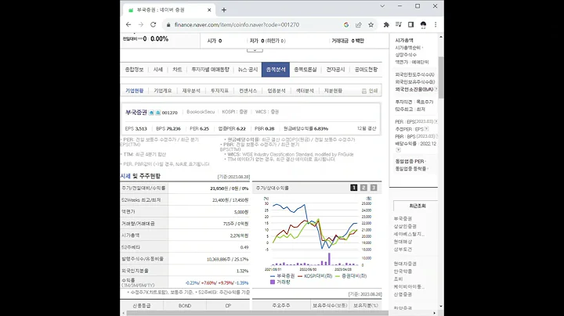Click the scroll-down arrow of vertical scrollbar
This screenshot has width=564, height=316.
(x=440, y=307)
